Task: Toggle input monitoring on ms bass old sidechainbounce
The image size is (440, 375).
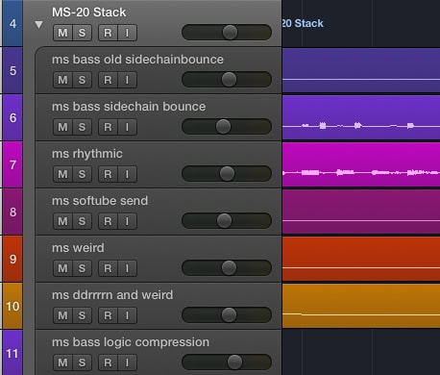Action: (128, 80)
